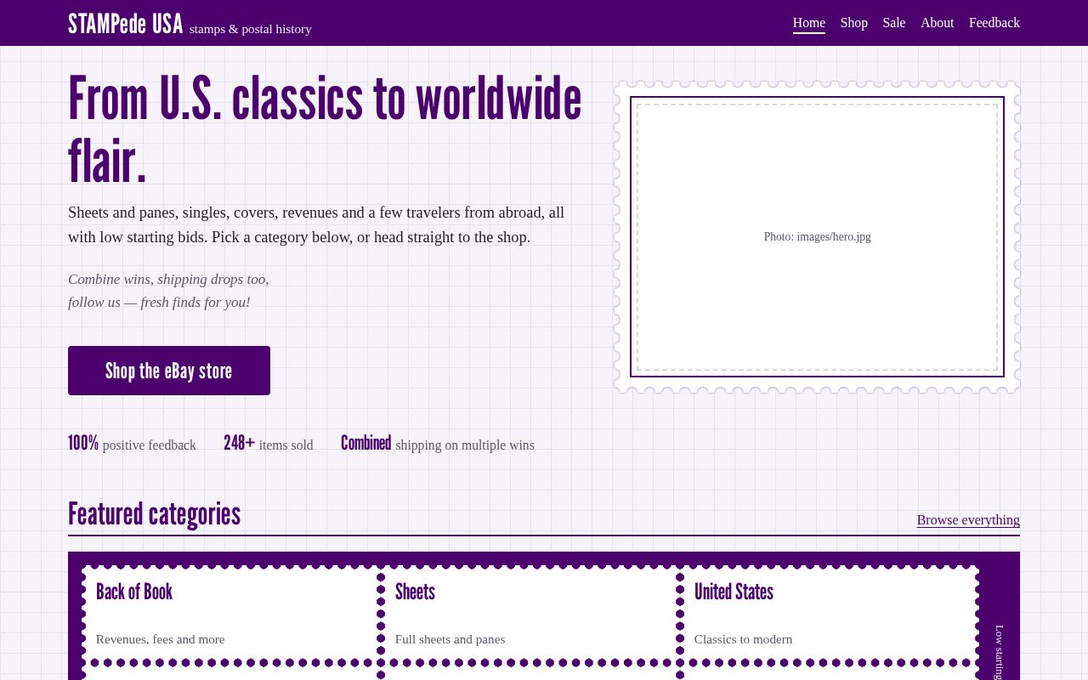Image resolution: width=1088 pixels, height=680 pixels.
Task: Click the hero photo placeholder image
Action: coord(817,237)
